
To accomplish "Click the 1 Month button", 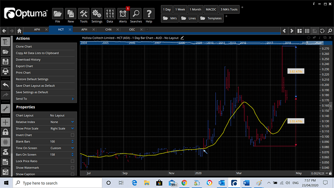I will click(x=196, y=9).
